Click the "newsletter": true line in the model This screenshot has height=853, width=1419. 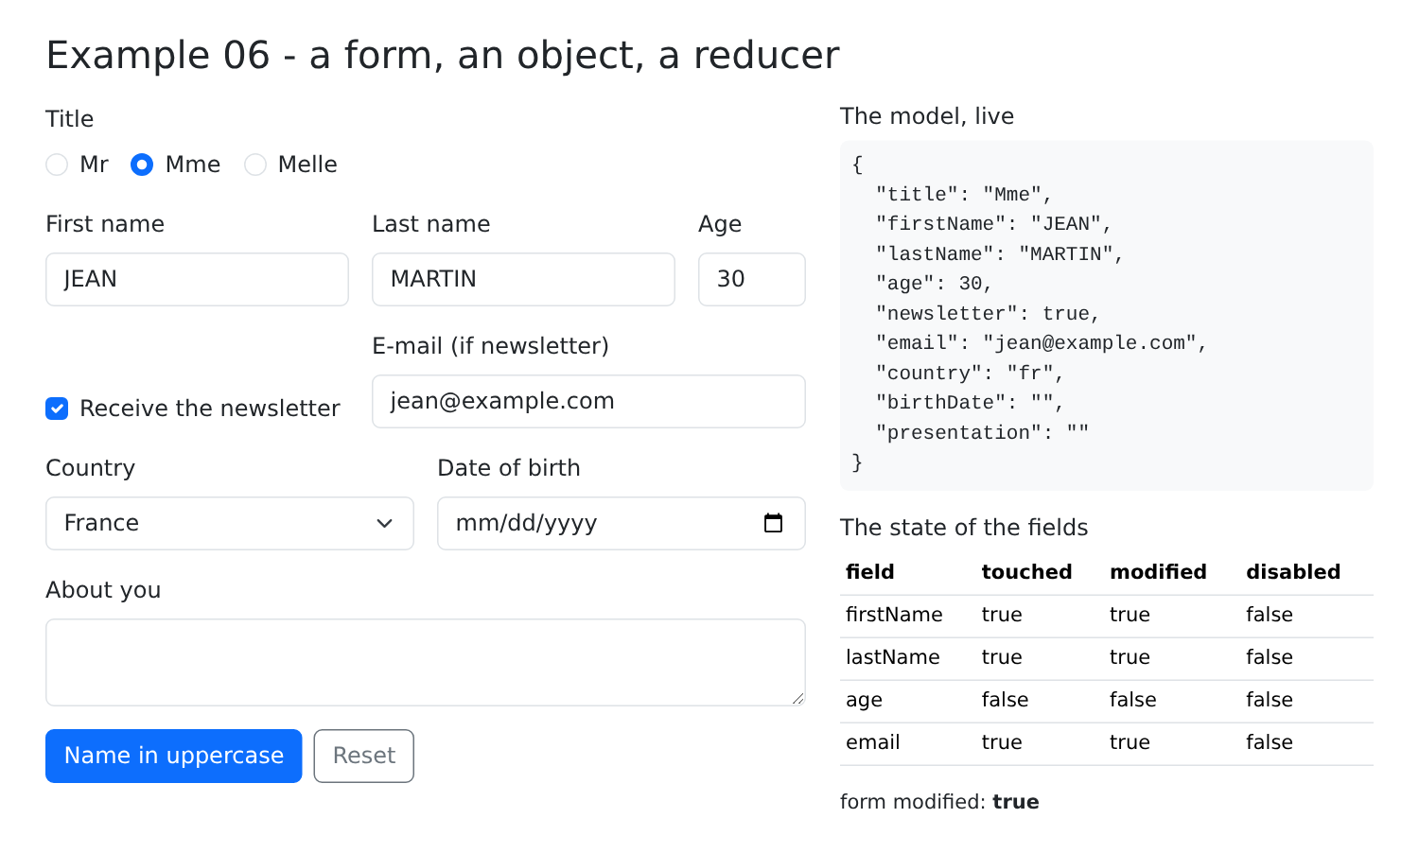click(x=988, y=313)
